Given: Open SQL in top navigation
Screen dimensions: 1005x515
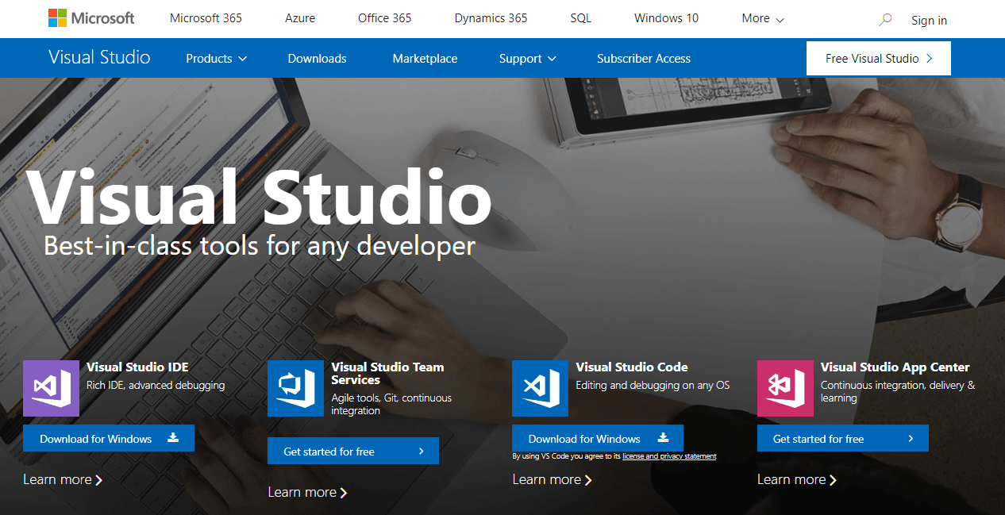Looking at the screenshot, I should [580, 18].
